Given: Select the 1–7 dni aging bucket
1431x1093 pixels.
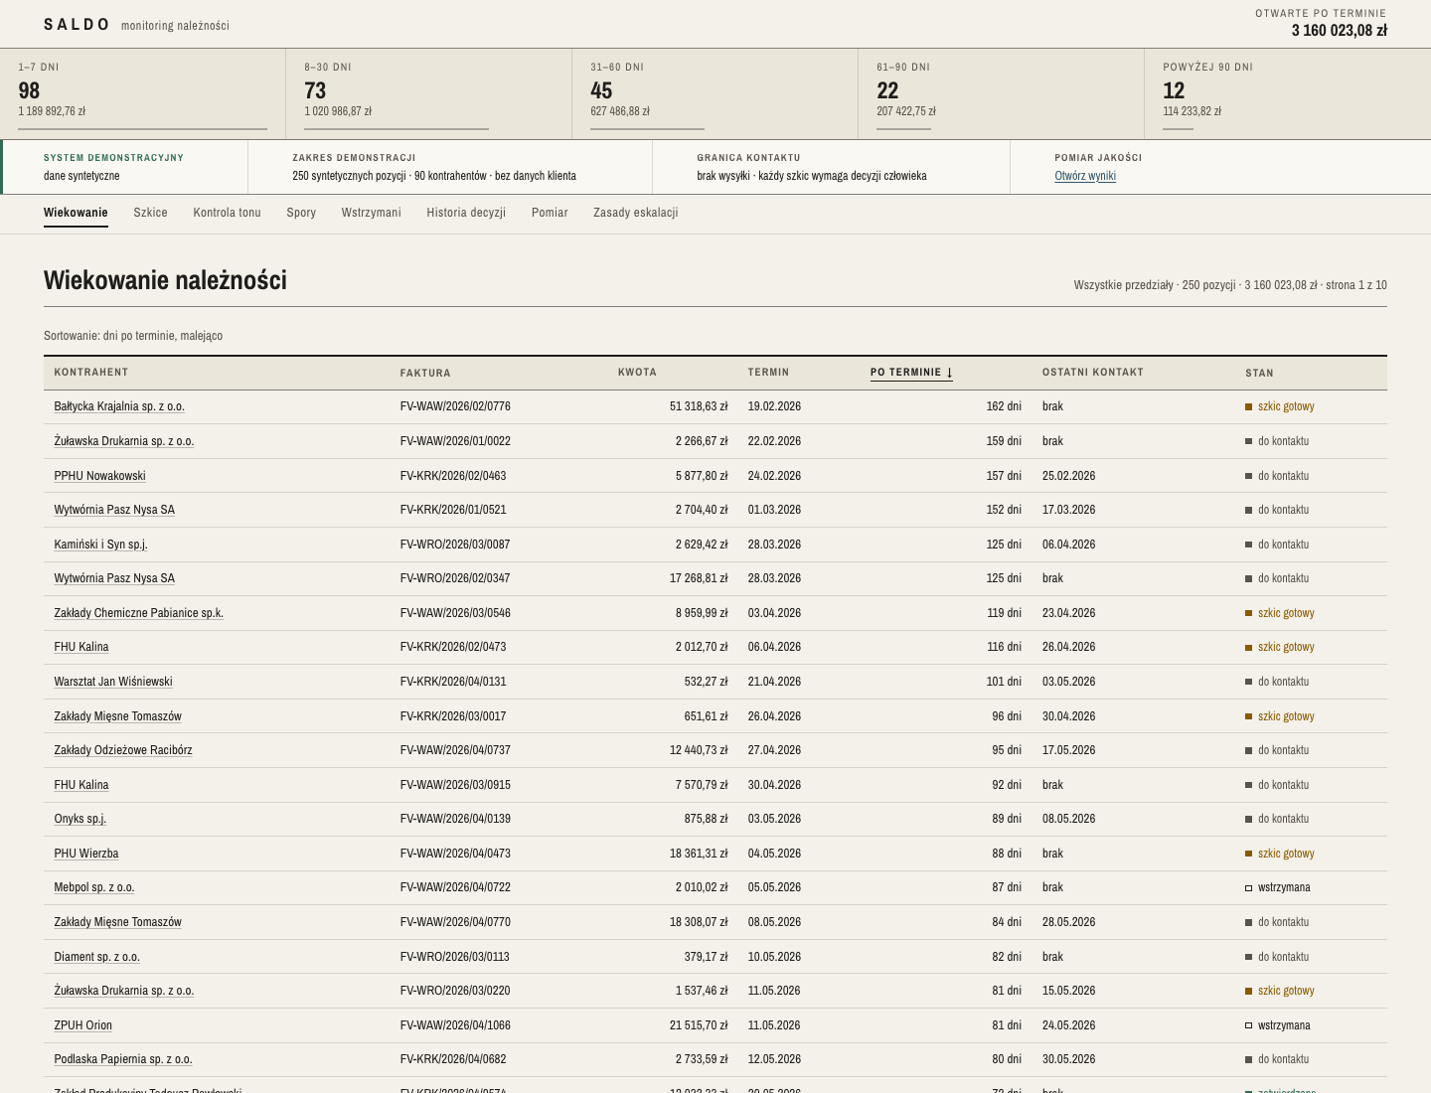Looking at the screenshot, I should coord(143,94).
